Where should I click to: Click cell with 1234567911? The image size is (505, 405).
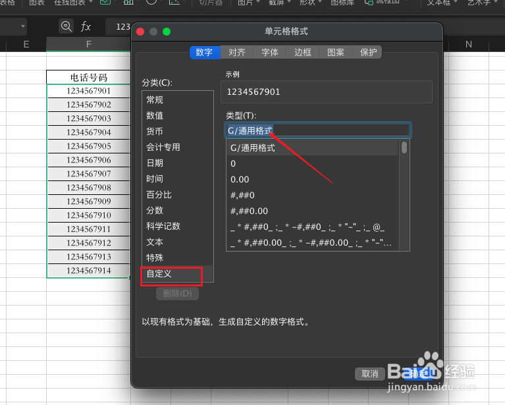[x=89, y=229]
